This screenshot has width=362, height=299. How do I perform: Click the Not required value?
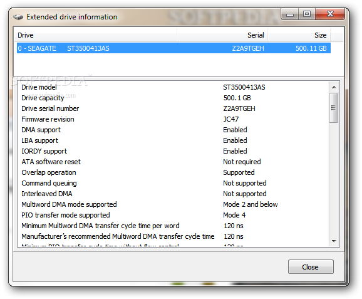pos(242,162)
